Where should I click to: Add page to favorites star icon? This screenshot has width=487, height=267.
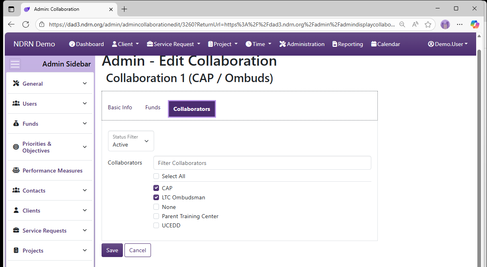tap(428, 24)
